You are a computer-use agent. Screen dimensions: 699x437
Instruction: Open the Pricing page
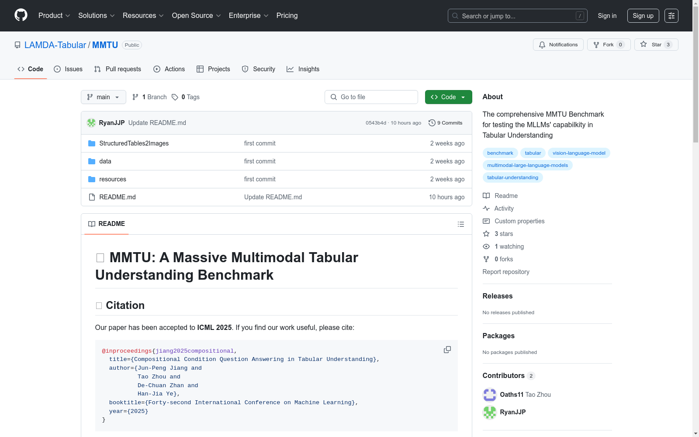pyautogui.click(x=287, y=16)
